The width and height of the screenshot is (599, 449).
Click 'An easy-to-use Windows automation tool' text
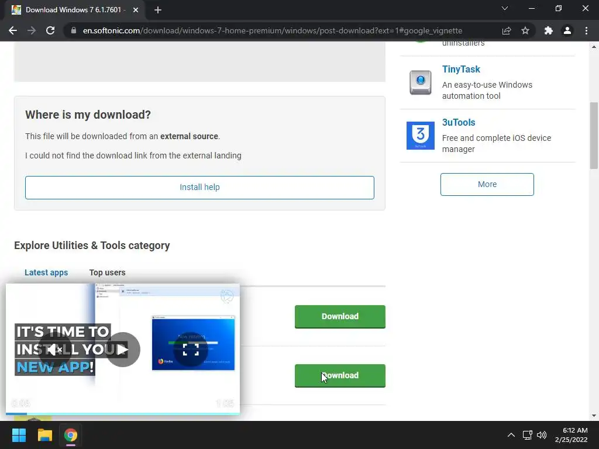point(487,90)
